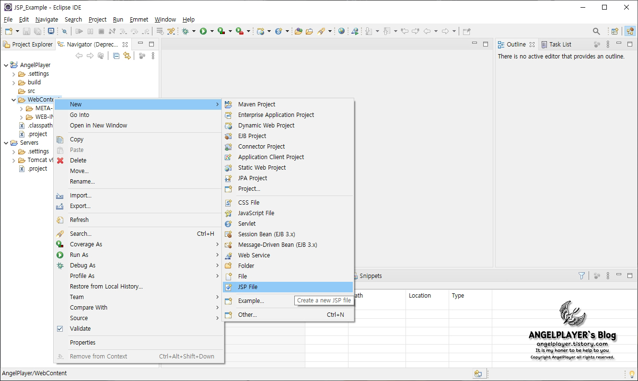Screen dimensions: 638x381
Task: Choose Servlet from New submenu
Action: point(288,224)
